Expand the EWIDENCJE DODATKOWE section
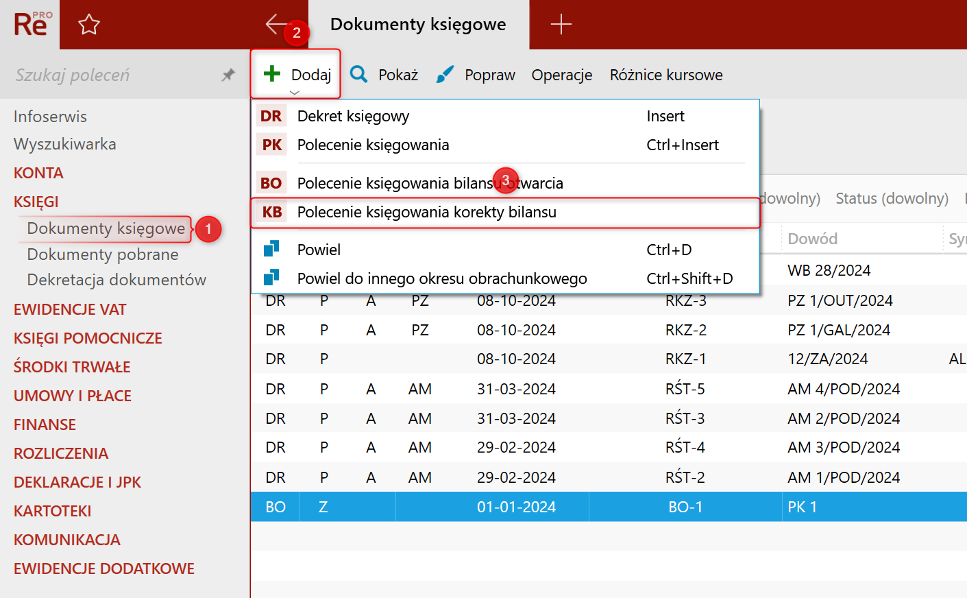This screenshot has height=598, width=967. coord(104,569)
